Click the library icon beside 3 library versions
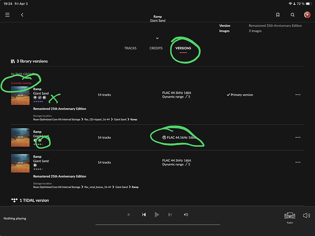The width and height of the screenshot is (315, 236). click(x=13, y=61)
